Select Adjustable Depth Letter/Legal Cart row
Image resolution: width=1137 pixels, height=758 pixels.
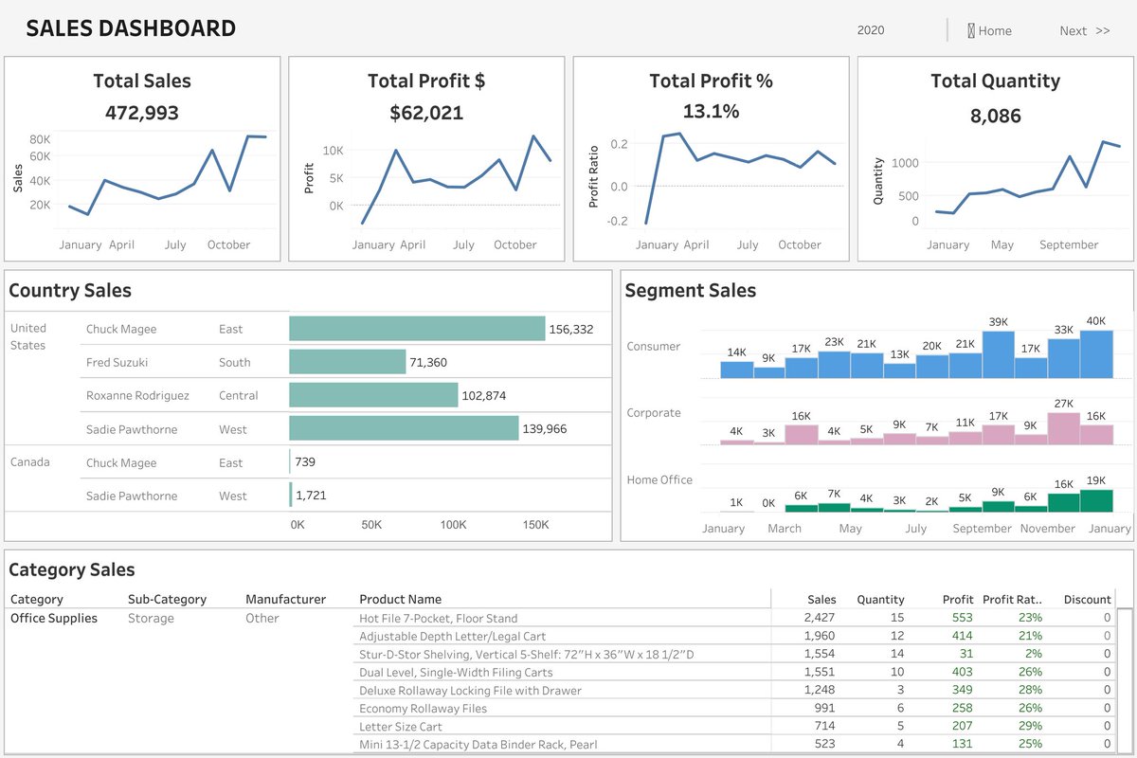click(x=734, y=636)
